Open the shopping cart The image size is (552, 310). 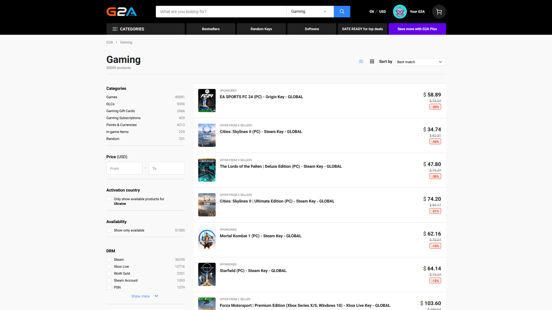(x=439, y=12)
